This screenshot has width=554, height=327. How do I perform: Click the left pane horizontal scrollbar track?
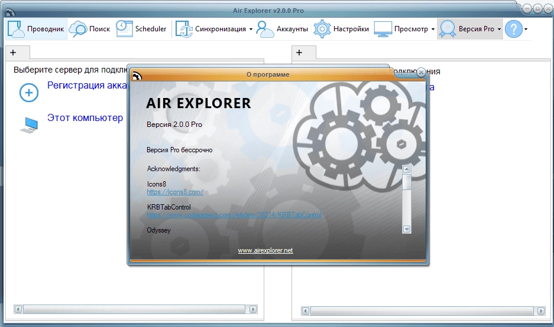pyautogui.click(x=134, y=309)
